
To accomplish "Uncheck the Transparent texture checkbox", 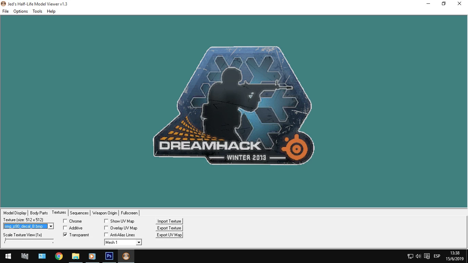I will pos(65,235).
